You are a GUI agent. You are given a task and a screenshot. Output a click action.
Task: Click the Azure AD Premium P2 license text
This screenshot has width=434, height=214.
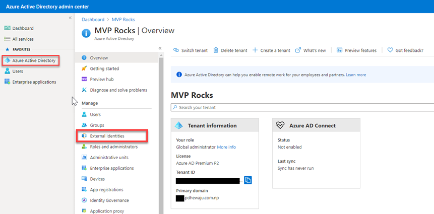198,163
